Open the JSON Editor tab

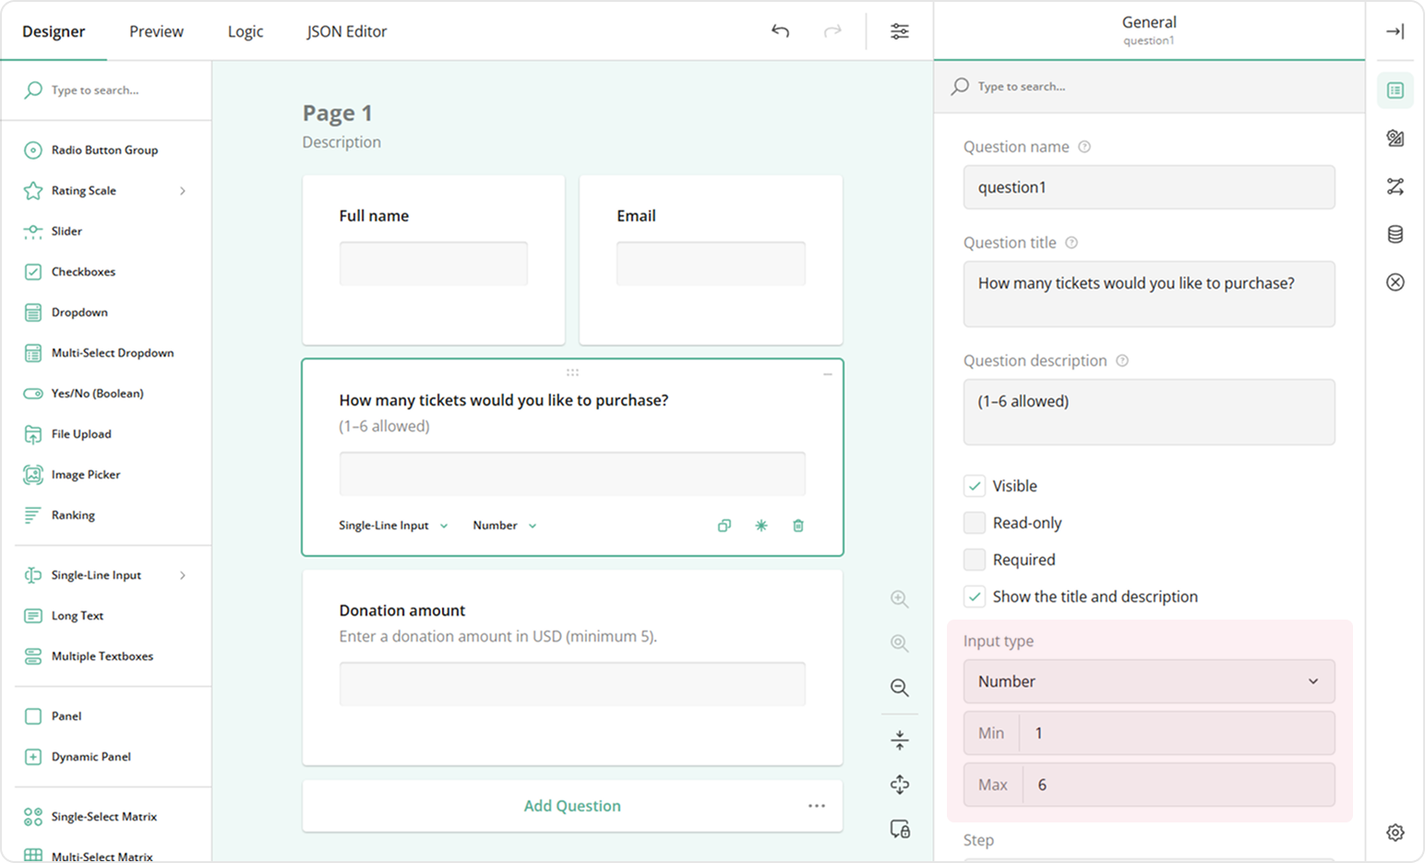coord(346,31)
